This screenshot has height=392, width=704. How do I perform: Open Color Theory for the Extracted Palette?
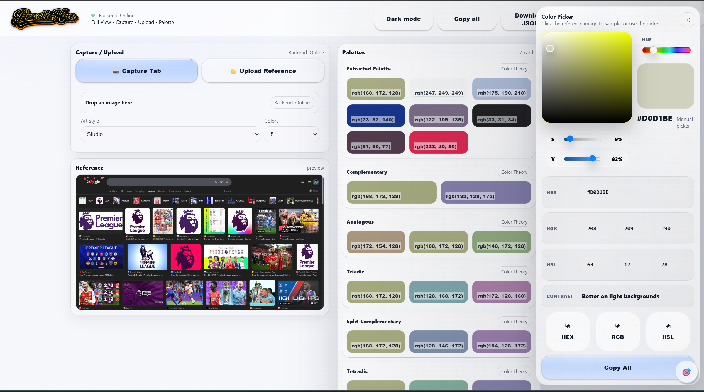click(x=514, y=68)
